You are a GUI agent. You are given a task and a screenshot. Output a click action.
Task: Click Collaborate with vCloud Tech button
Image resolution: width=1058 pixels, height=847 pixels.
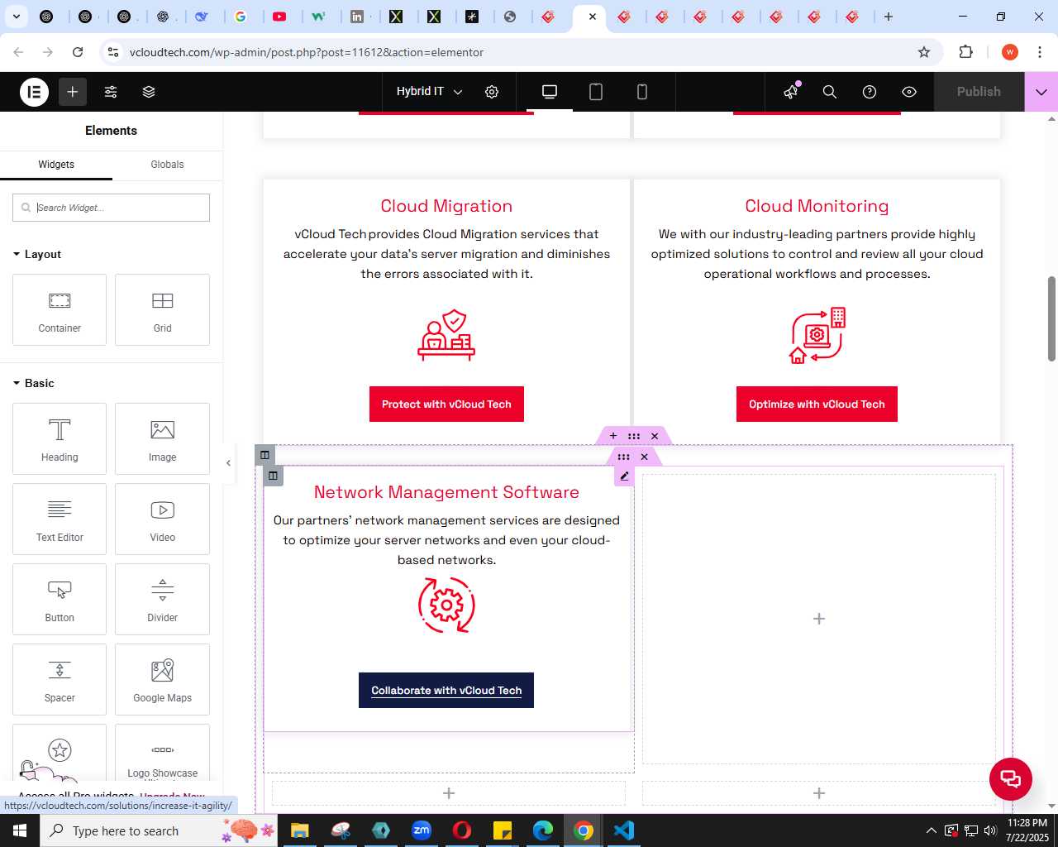tap(446, 691)
